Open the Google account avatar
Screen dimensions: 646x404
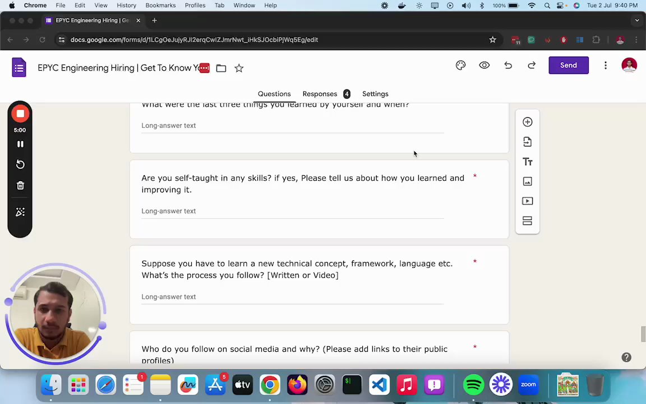(629, 65)
